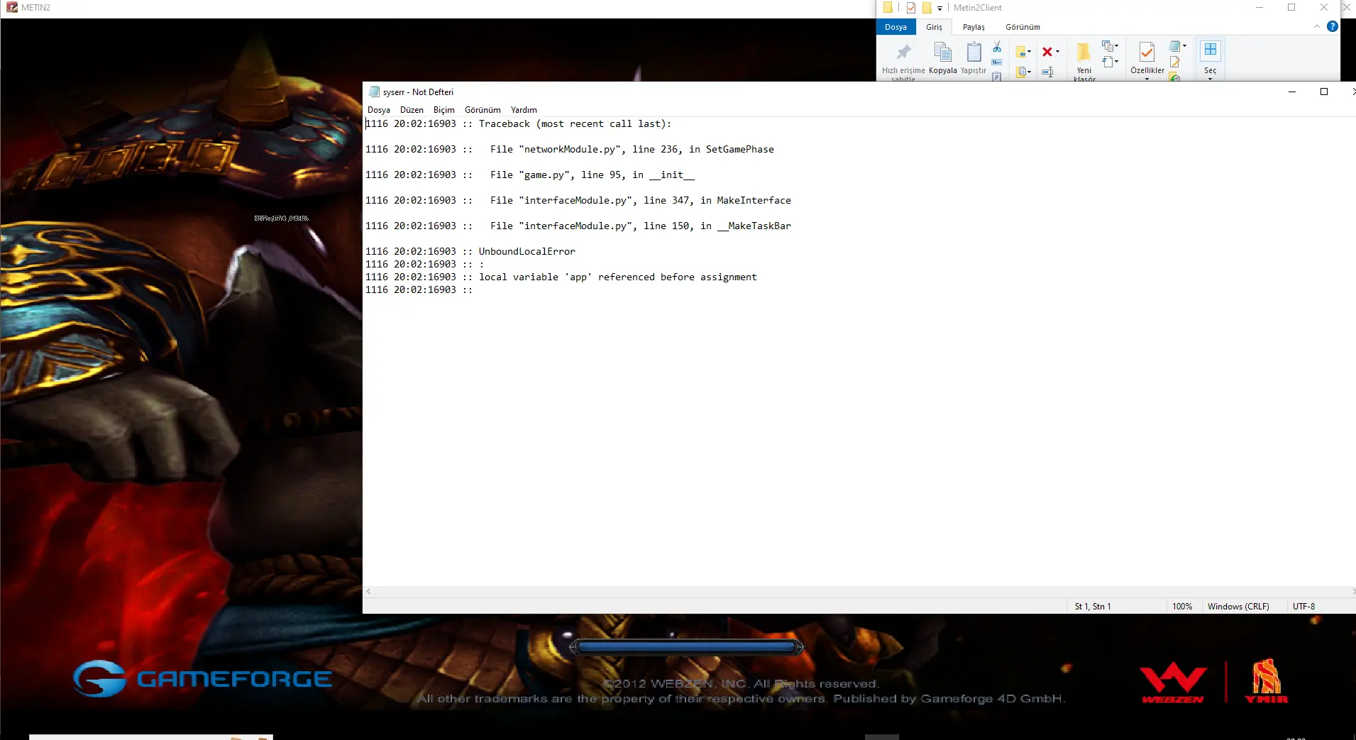Click the blue Help question mark icon
Viewport: 1356px width, 740px height.
1332,26
